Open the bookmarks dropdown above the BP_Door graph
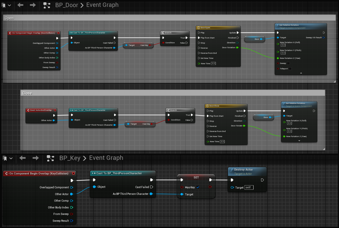This screenshot has height=228, width=339. click(7, 5)
